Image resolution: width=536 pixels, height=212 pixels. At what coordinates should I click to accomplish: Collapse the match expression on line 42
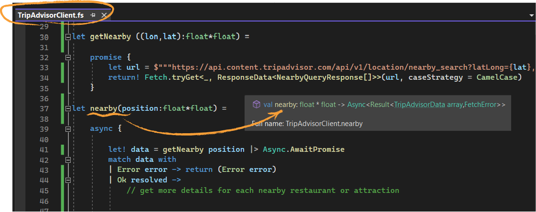tap(68, 159)
